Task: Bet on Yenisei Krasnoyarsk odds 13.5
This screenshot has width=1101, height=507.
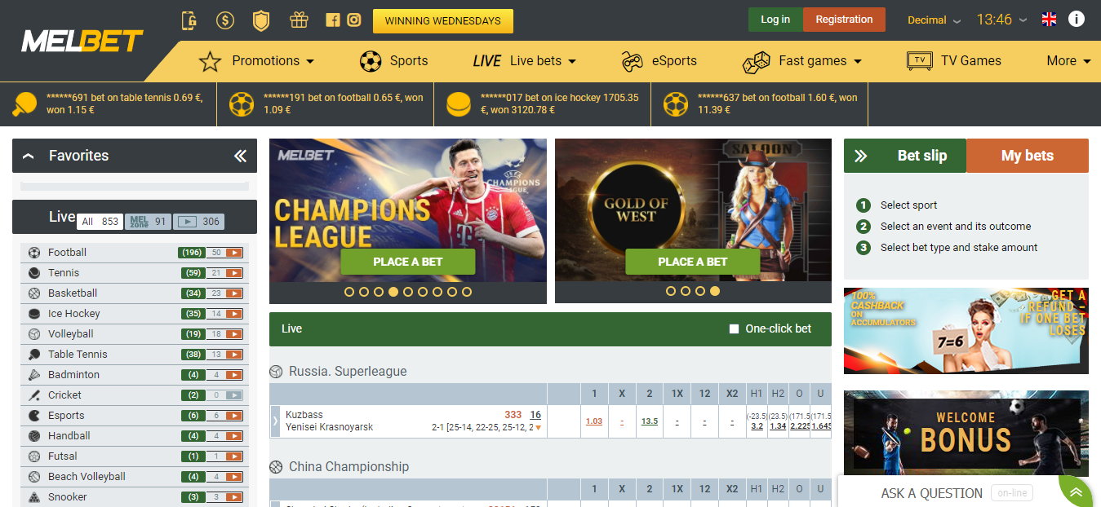Action: [x=650, y=421]
